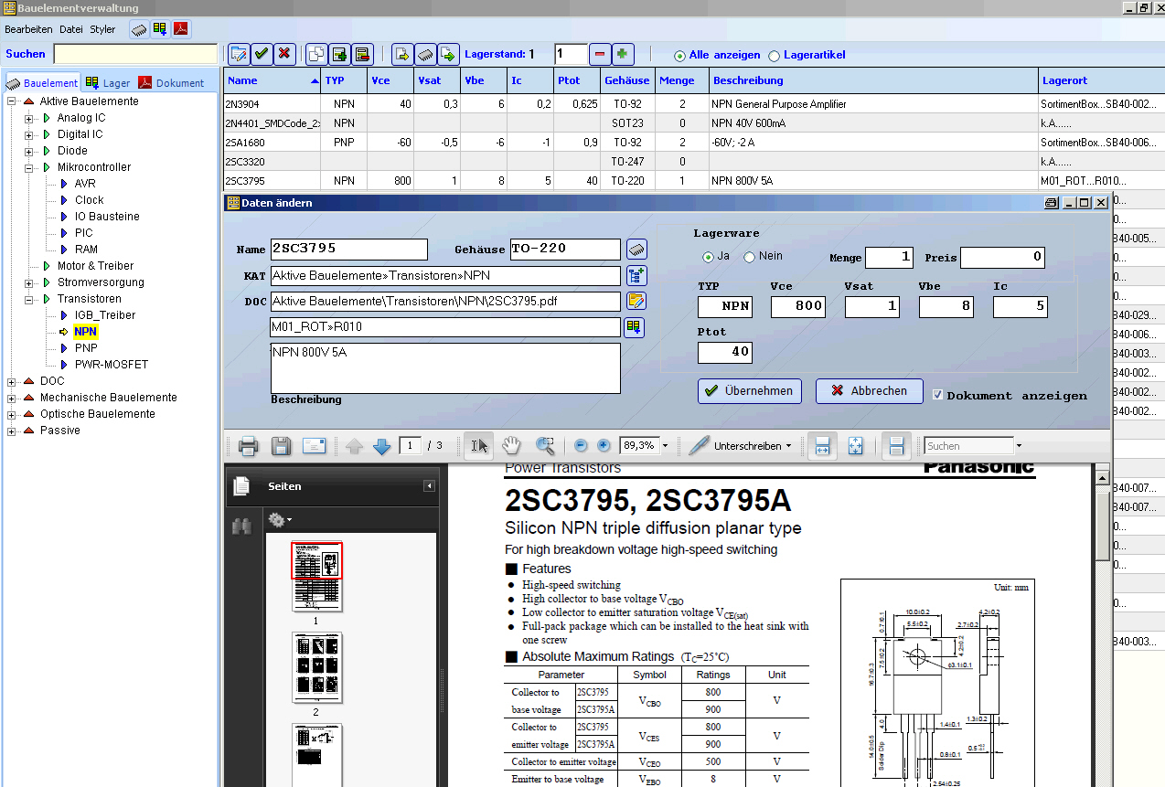Collapse the Seiten panel with its arrow button
Viewport: 1165px width, 787px height.
click(429, 486)
